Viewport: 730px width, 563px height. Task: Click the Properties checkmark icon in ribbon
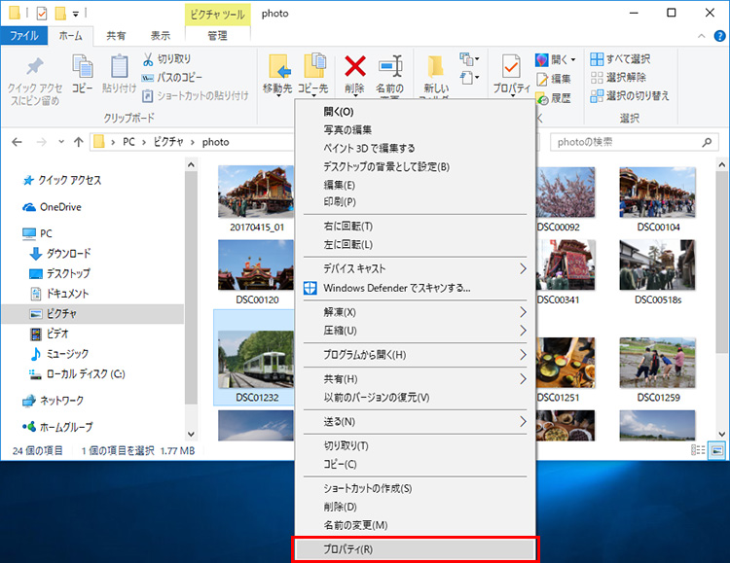coord(509,68)
